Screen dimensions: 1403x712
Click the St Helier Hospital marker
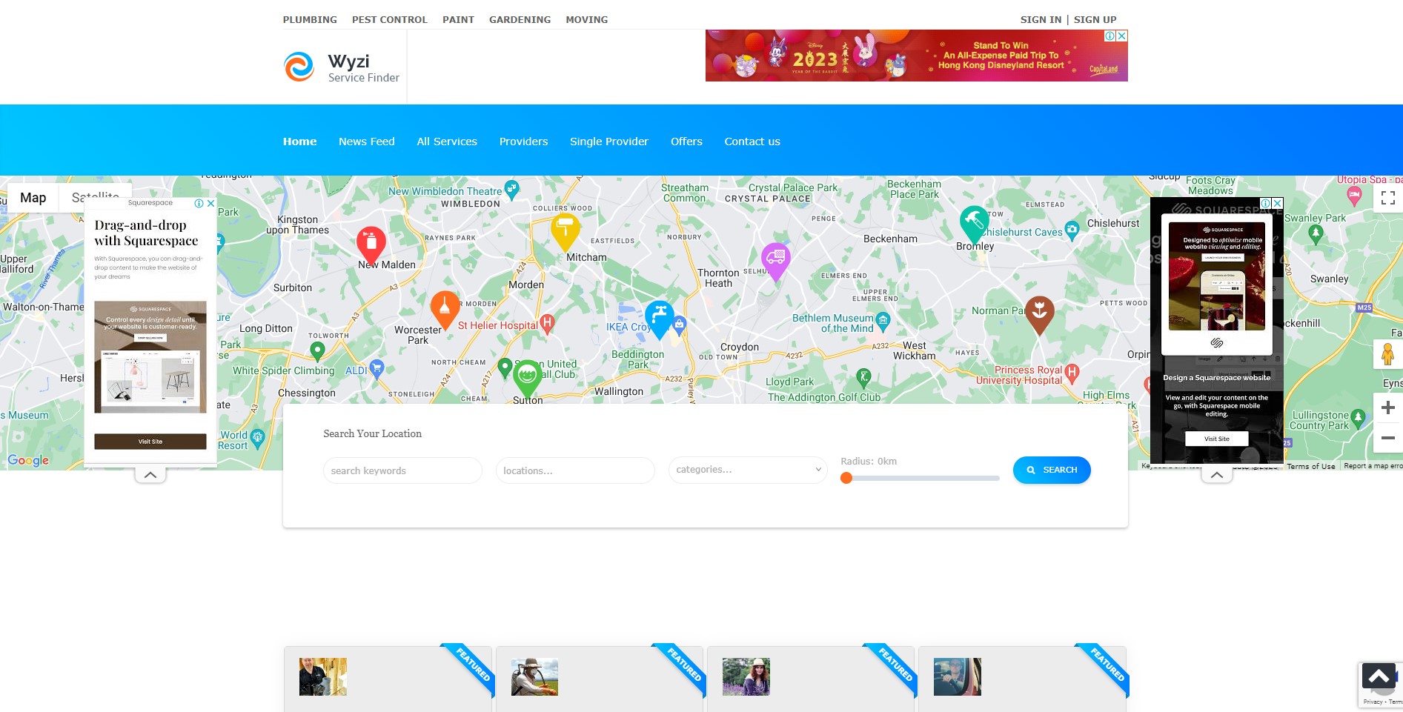tap(547, 323)
